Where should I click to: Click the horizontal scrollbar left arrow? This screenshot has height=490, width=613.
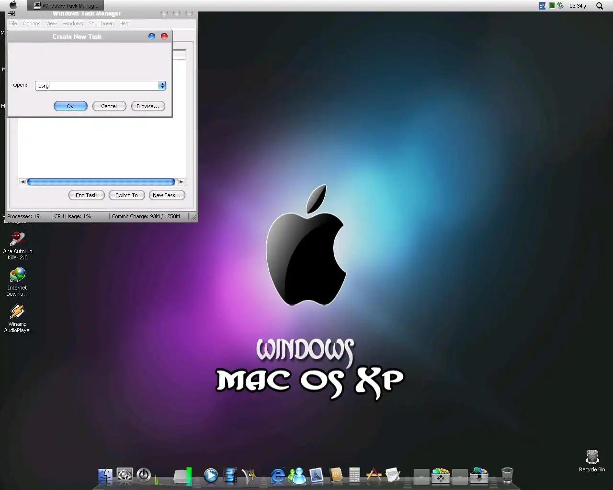pos(23,182)
